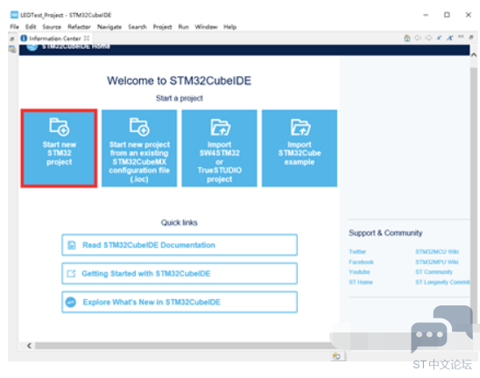
Task: Open the ST Home link
Action: [361, 282]
